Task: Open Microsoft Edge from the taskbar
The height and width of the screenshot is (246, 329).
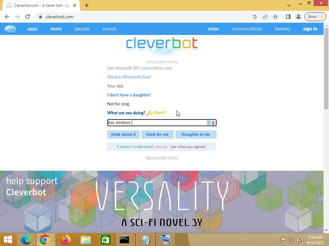Action: (26, 240)
